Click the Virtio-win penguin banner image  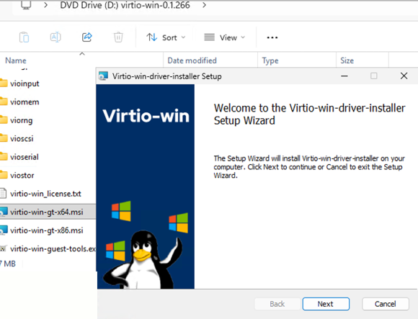(x=146, y=187)
